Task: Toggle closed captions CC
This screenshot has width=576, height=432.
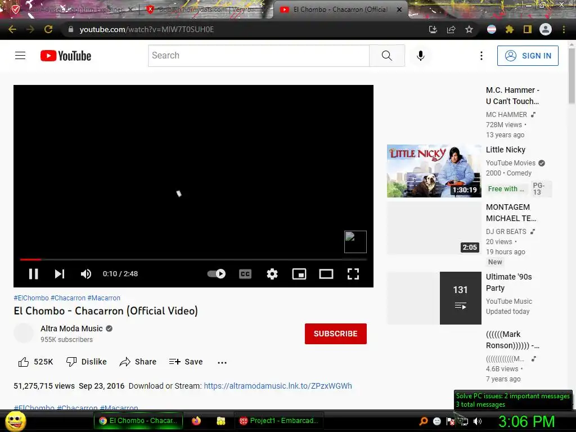Action: 245,274
